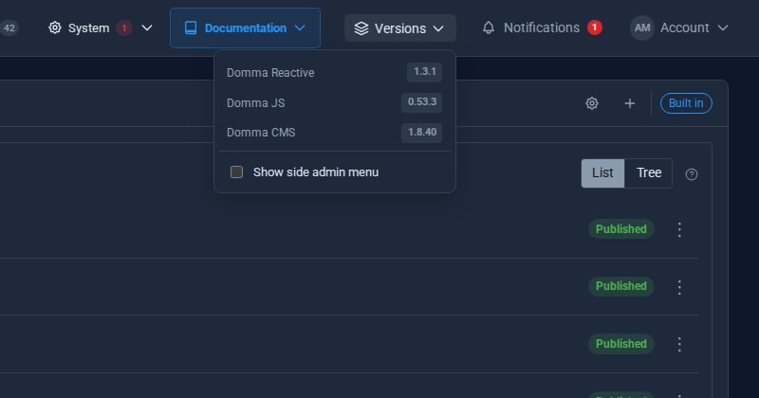Click version badge 1.3.1
759x398 pixels.
(424, 72)
